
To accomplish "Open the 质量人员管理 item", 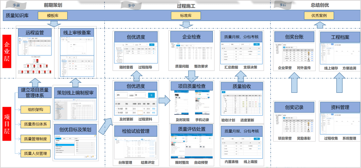I will (36, 153).
